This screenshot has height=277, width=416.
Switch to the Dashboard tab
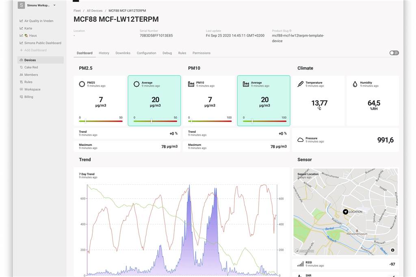click(84, 53)
